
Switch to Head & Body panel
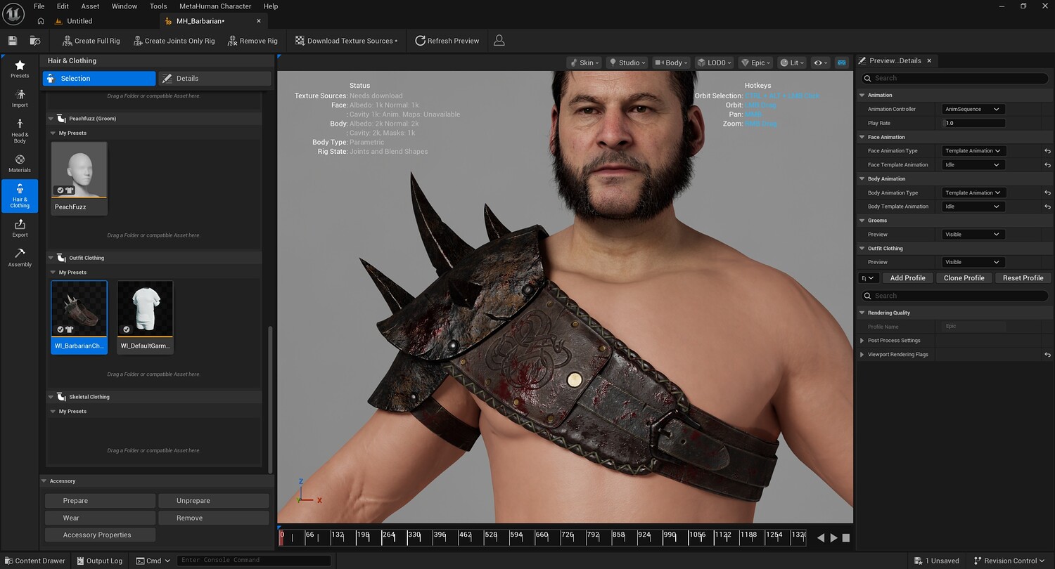coord(20,130)
